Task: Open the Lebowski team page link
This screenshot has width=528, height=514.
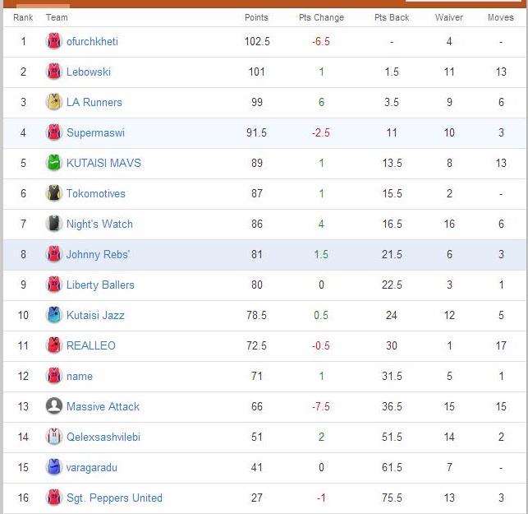Action: (x=89, y=72)
